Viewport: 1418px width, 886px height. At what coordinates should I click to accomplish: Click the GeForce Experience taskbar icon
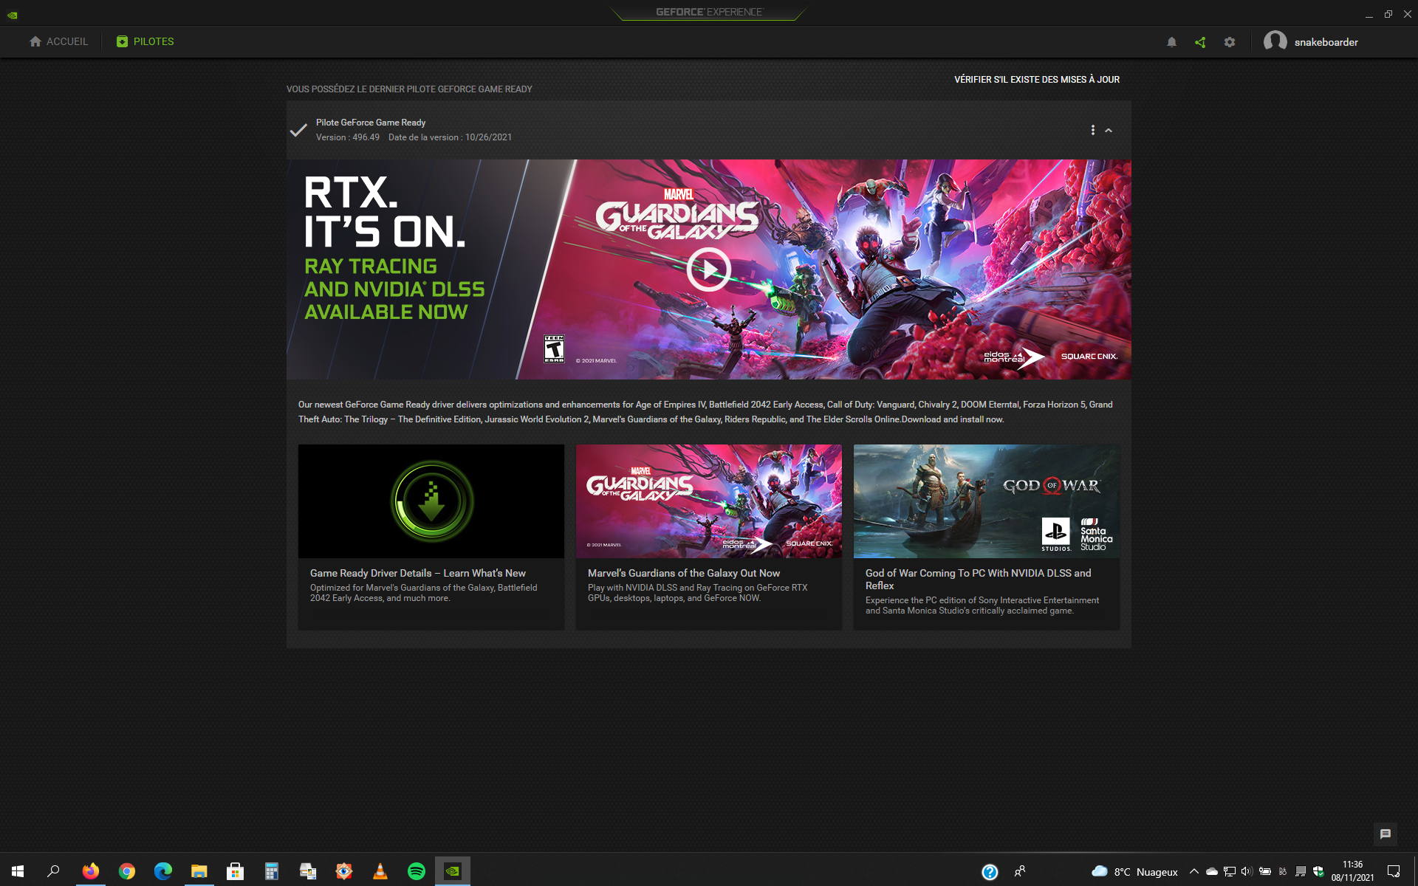coord(452,871)
